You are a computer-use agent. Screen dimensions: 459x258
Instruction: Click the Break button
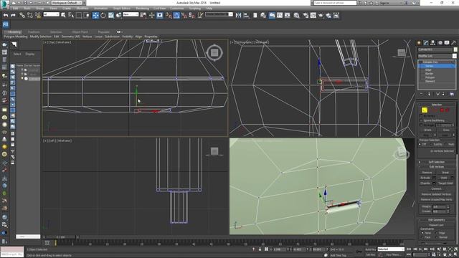click(445, 172)
